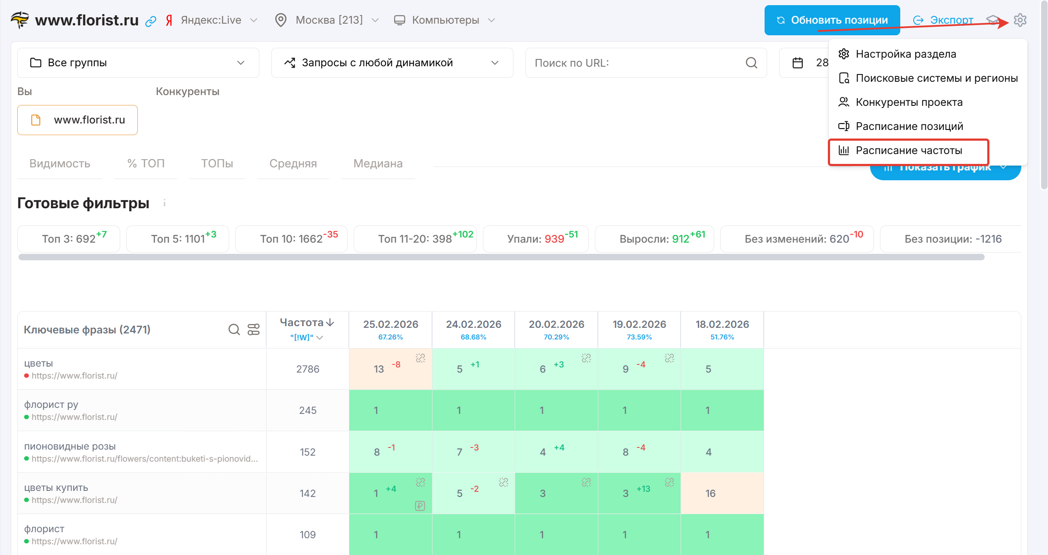Screen dimensions: 1048x555
Task: Click the settings gear icon
Action: (1020, 20)
